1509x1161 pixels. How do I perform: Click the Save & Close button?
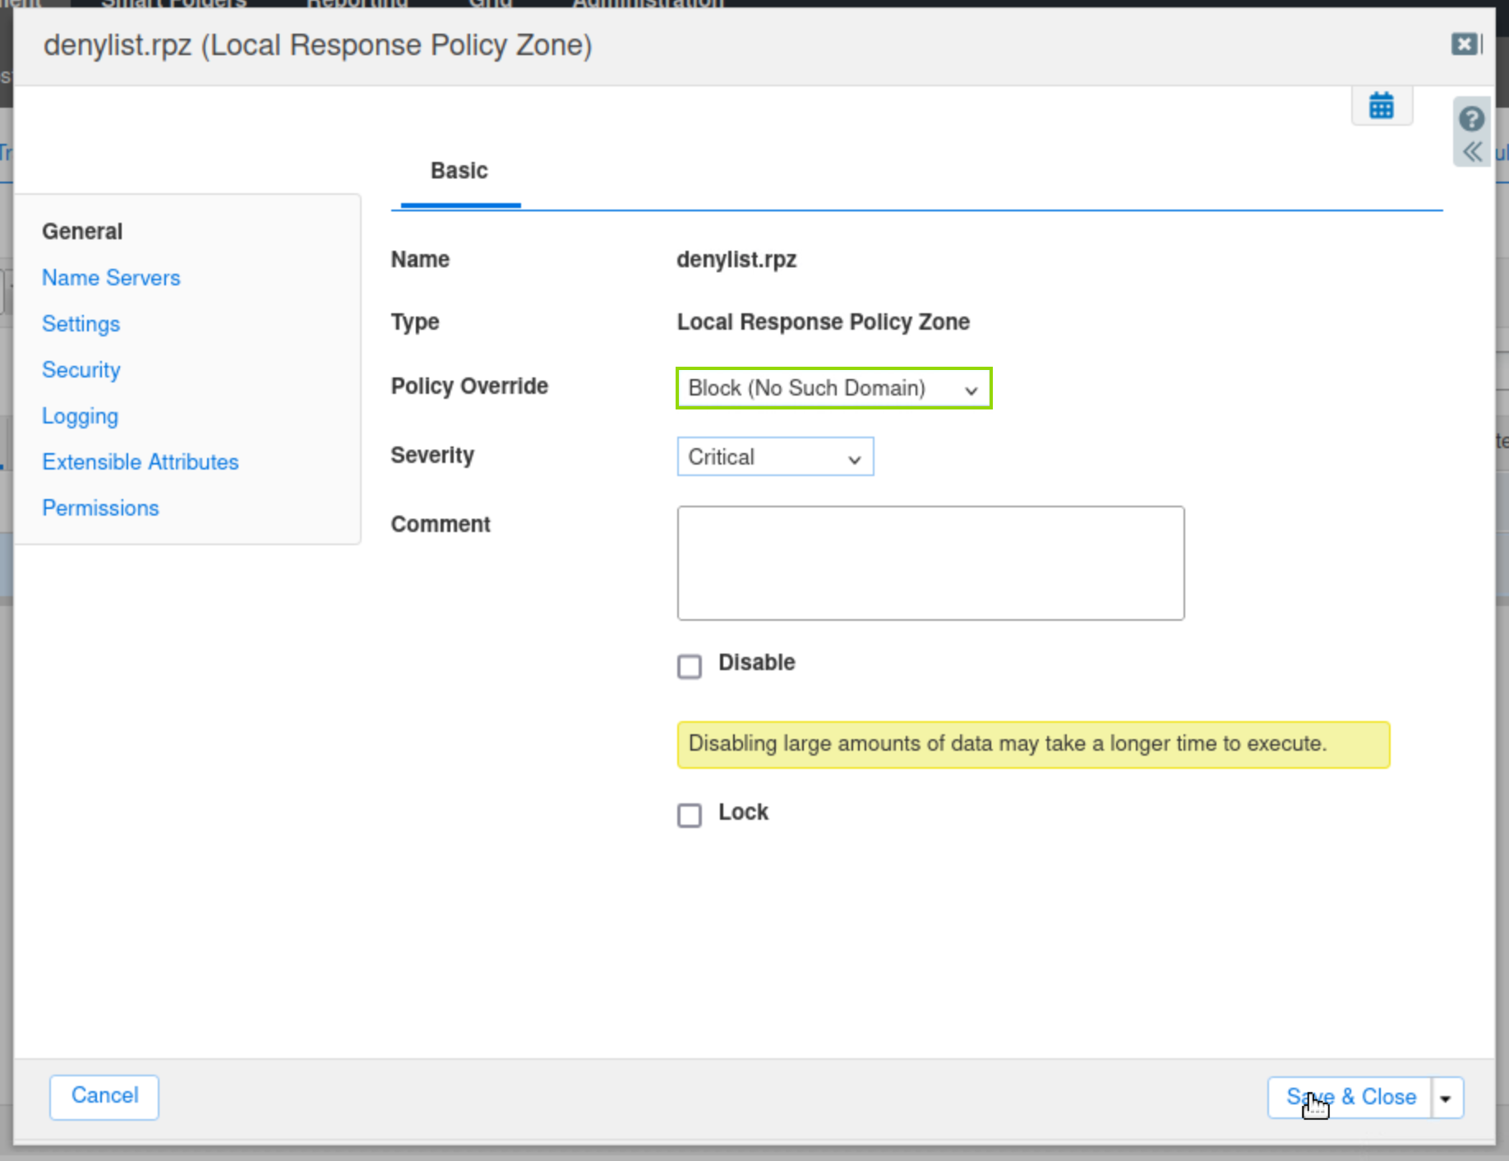[1350, 1098]
